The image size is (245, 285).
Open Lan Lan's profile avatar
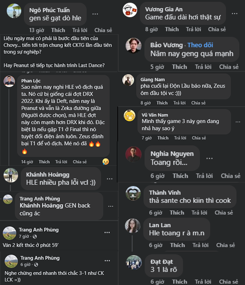[x=133, y=226]
